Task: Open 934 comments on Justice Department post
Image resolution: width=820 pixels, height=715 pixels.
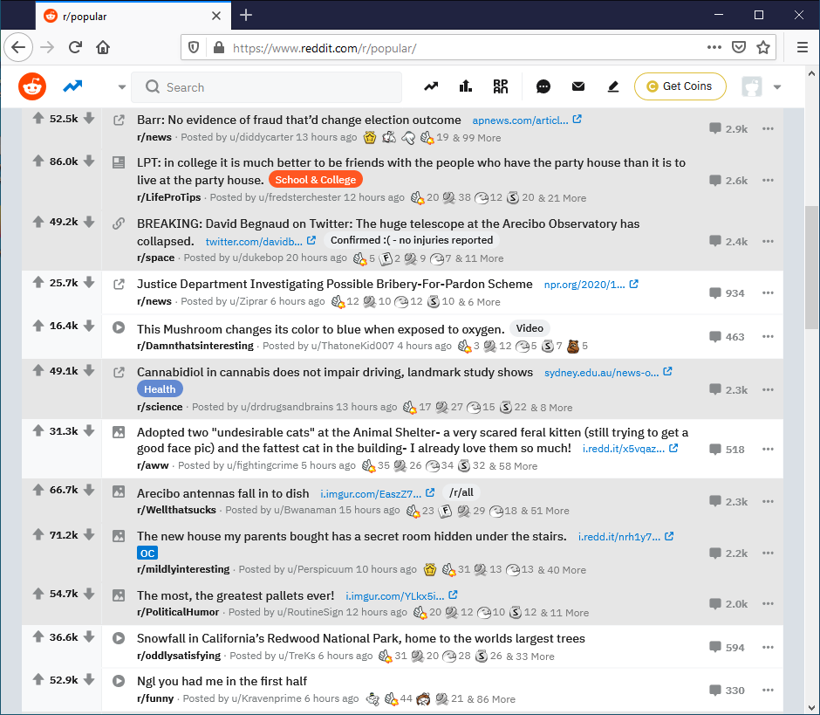Action: click(x=727, y=293)
